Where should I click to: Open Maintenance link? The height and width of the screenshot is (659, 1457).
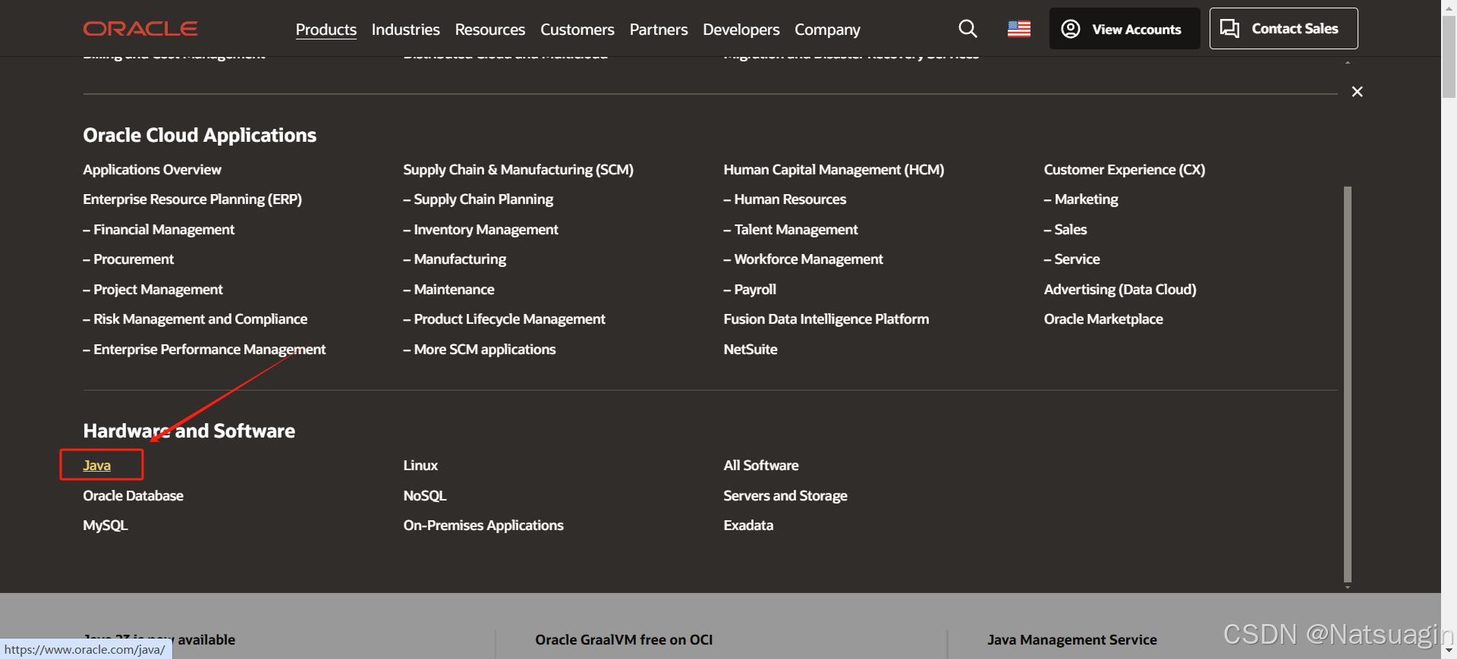click(448, 289)
